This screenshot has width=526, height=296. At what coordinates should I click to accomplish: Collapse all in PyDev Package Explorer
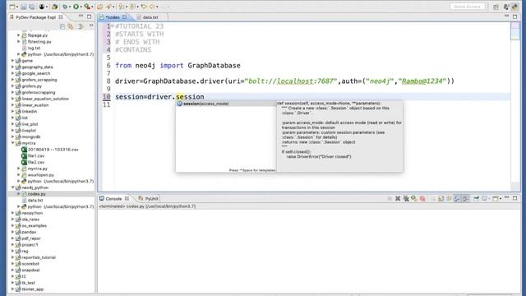[x=62, y=26]
